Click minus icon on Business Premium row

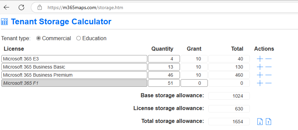pyautogui.click(x=268, y=75)
